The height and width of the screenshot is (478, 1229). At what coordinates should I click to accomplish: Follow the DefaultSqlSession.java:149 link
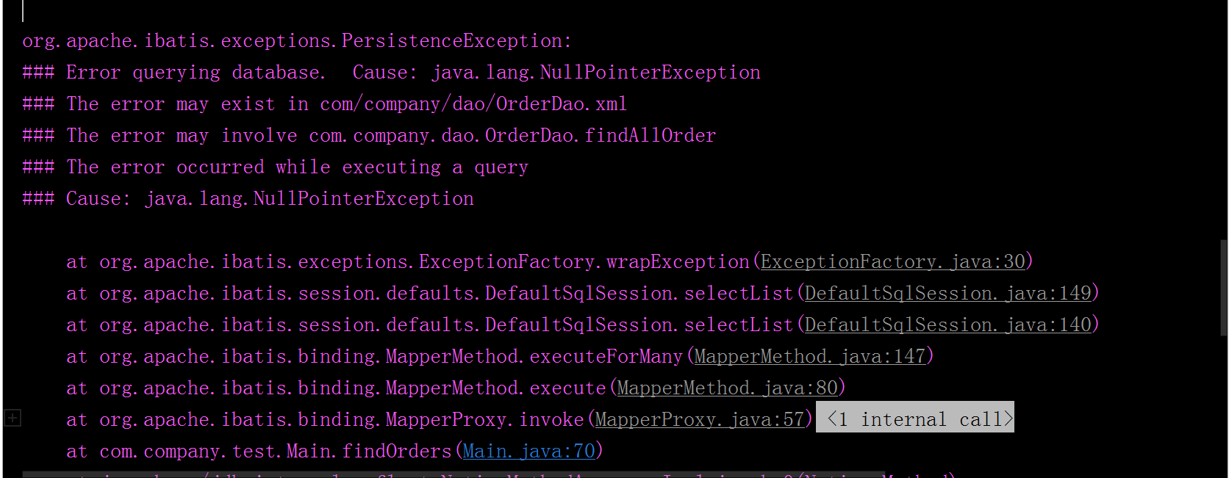point(947,294)
